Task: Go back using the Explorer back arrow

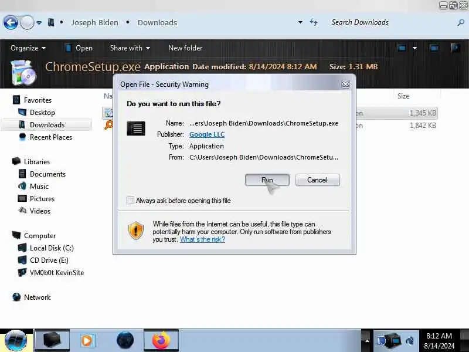Action: [11, 22]
